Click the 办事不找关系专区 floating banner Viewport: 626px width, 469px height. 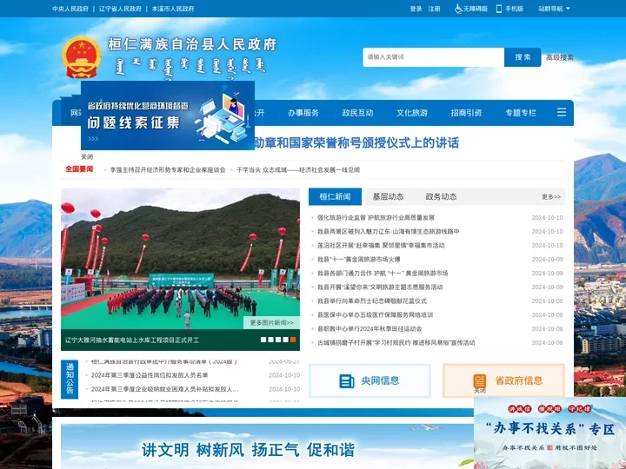click(549, 433)
